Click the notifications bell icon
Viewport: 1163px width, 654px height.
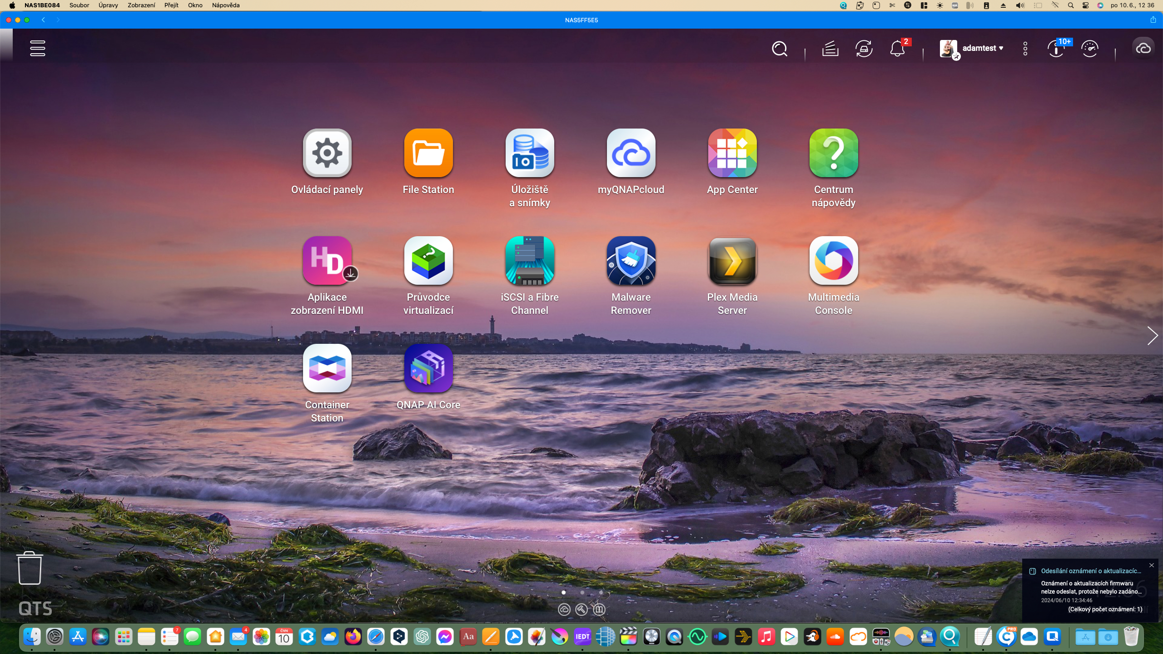click(897, 49)
